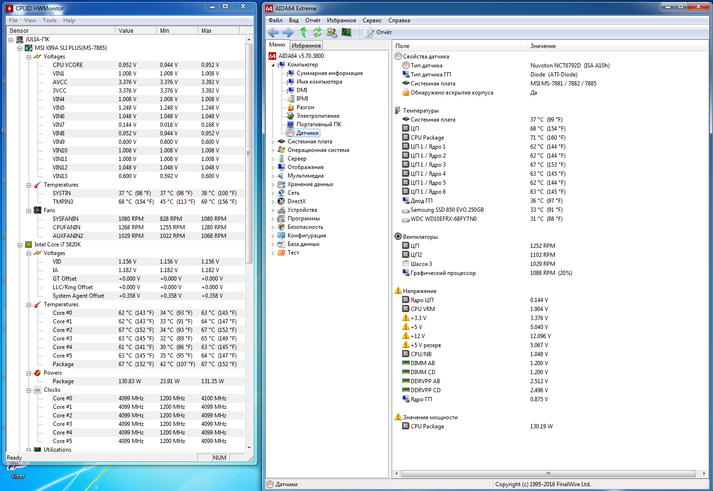Click the right arrow of AIDA64's horizontal scrollbar

[704, 473]
